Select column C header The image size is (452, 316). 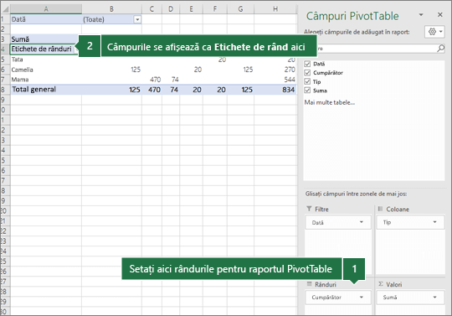152,9
